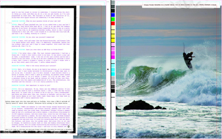Select the question 'What do your parents think of your new job?'

[43, 21]
